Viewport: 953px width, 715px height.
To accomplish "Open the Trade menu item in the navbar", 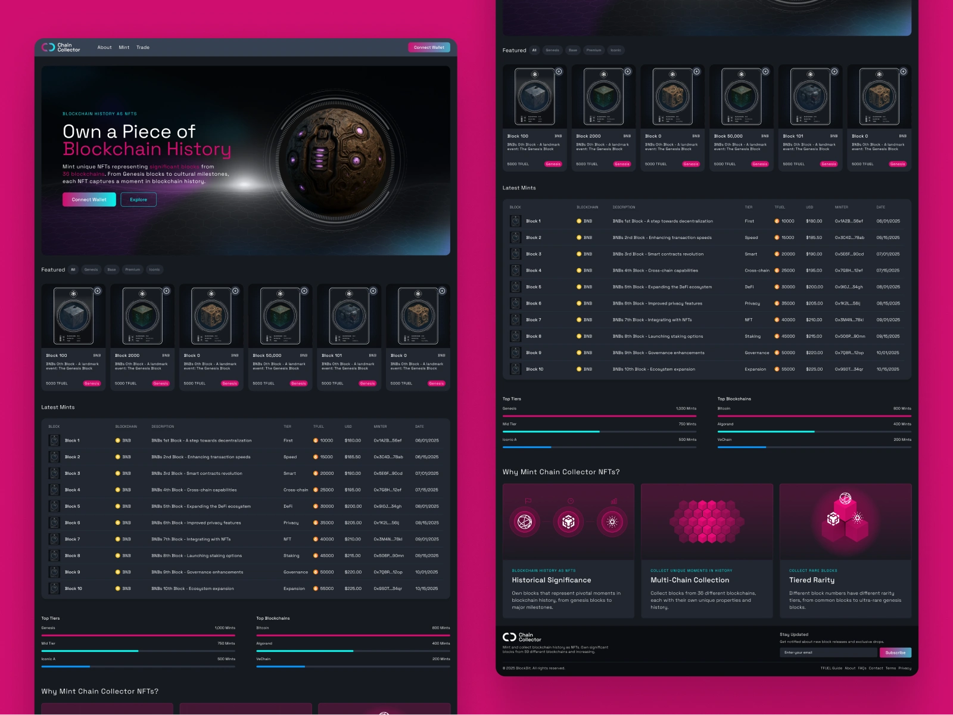I will 143,48.
